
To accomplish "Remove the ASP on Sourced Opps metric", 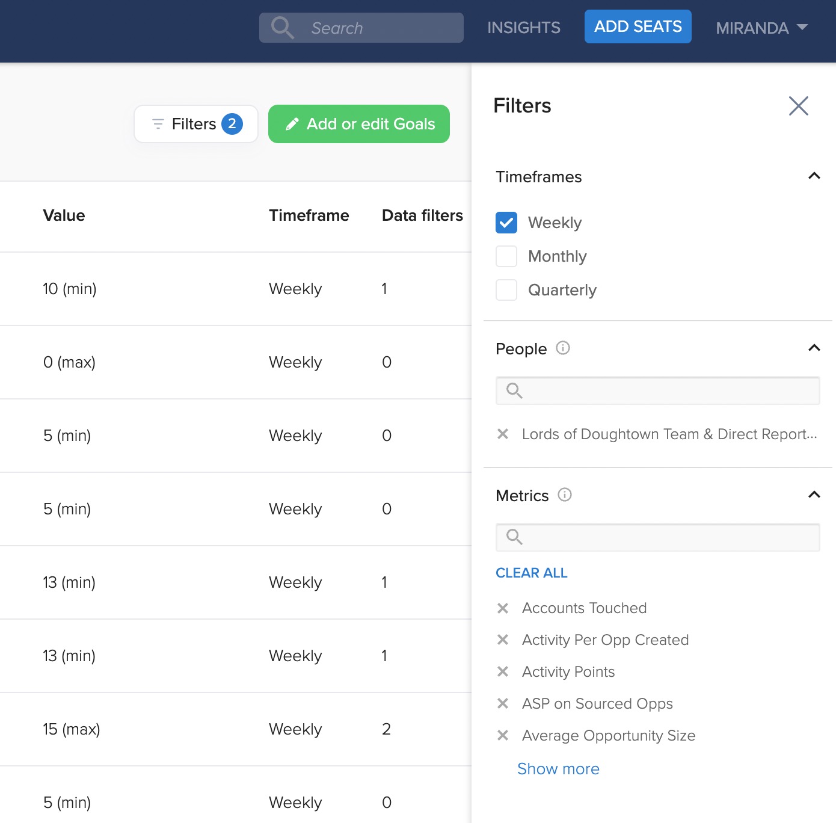I will click(x=503, y=704).
